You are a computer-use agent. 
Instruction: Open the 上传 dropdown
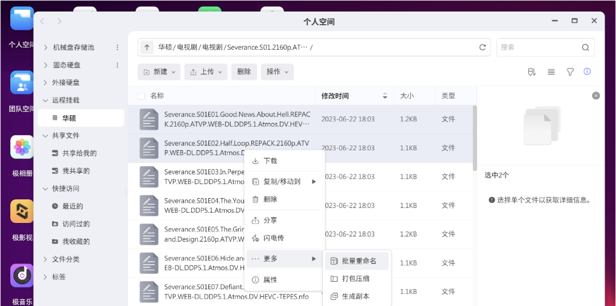coord(206,72)
